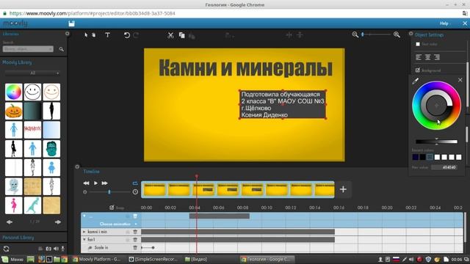Open the All category dropdown

32,73
